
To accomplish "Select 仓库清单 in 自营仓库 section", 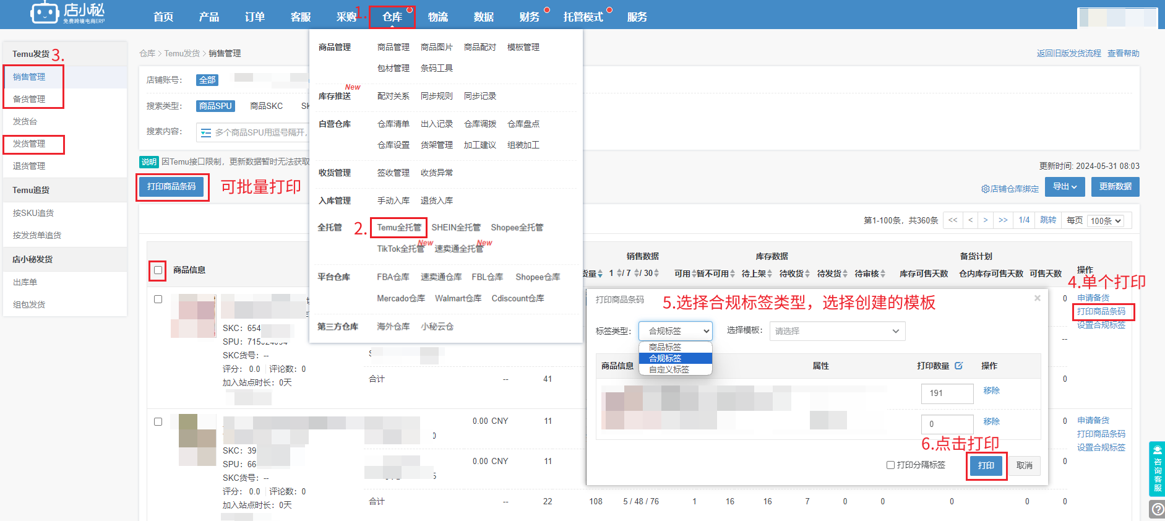I will [x=393, y=124].
